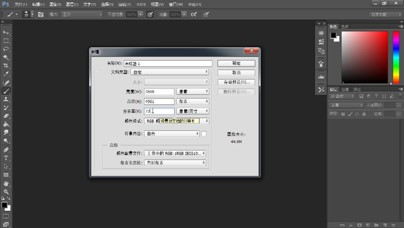Select the Rectangular Marquee tool
This screenshot has height=228, width=404.
[6, 40]
